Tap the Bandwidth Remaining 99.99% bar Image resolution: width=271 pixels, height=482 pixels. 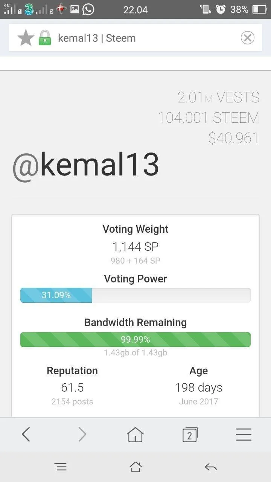point(135,340)
